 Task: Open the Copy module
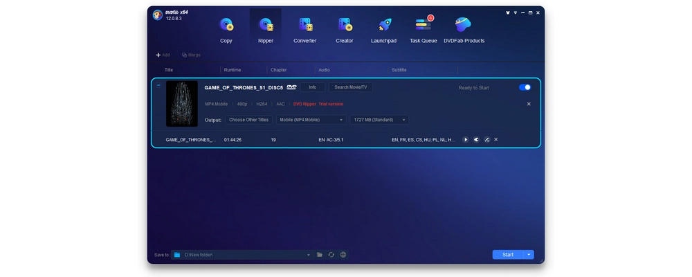coord(226,30)
